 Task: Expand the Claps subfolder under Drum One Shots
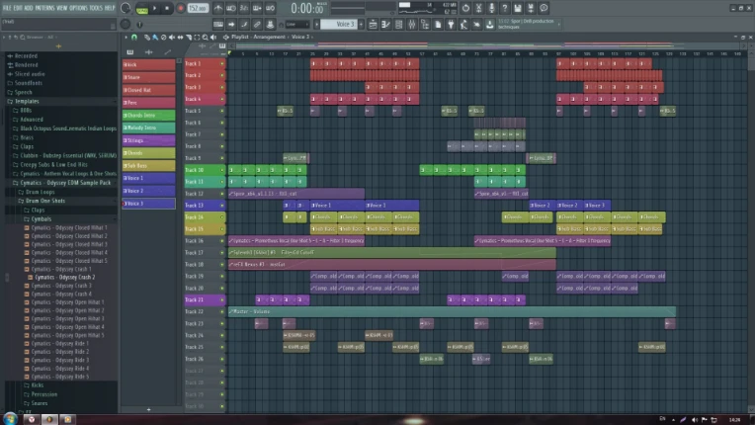click(38, 210)
